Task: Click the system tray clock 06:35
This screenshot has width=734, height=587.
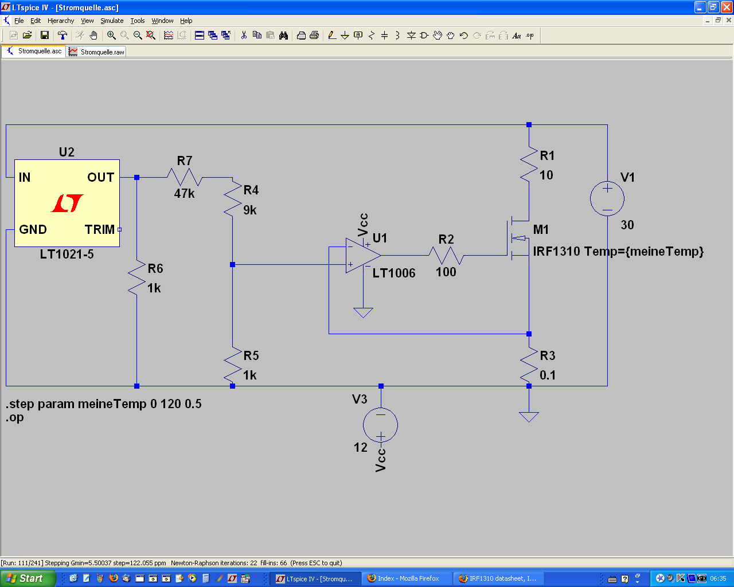Action: (719, 578)
